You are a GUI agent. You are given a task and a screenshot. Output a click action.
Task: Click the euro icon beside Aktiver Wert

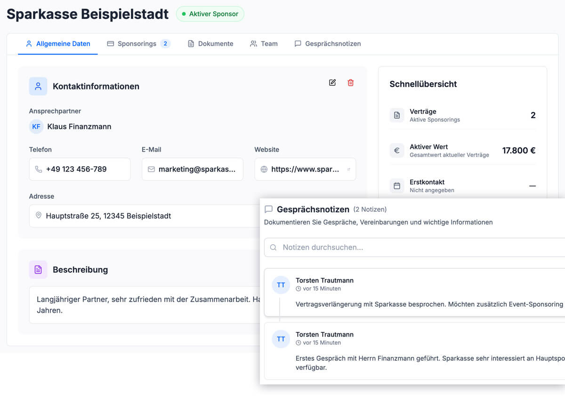coord(397,151)
